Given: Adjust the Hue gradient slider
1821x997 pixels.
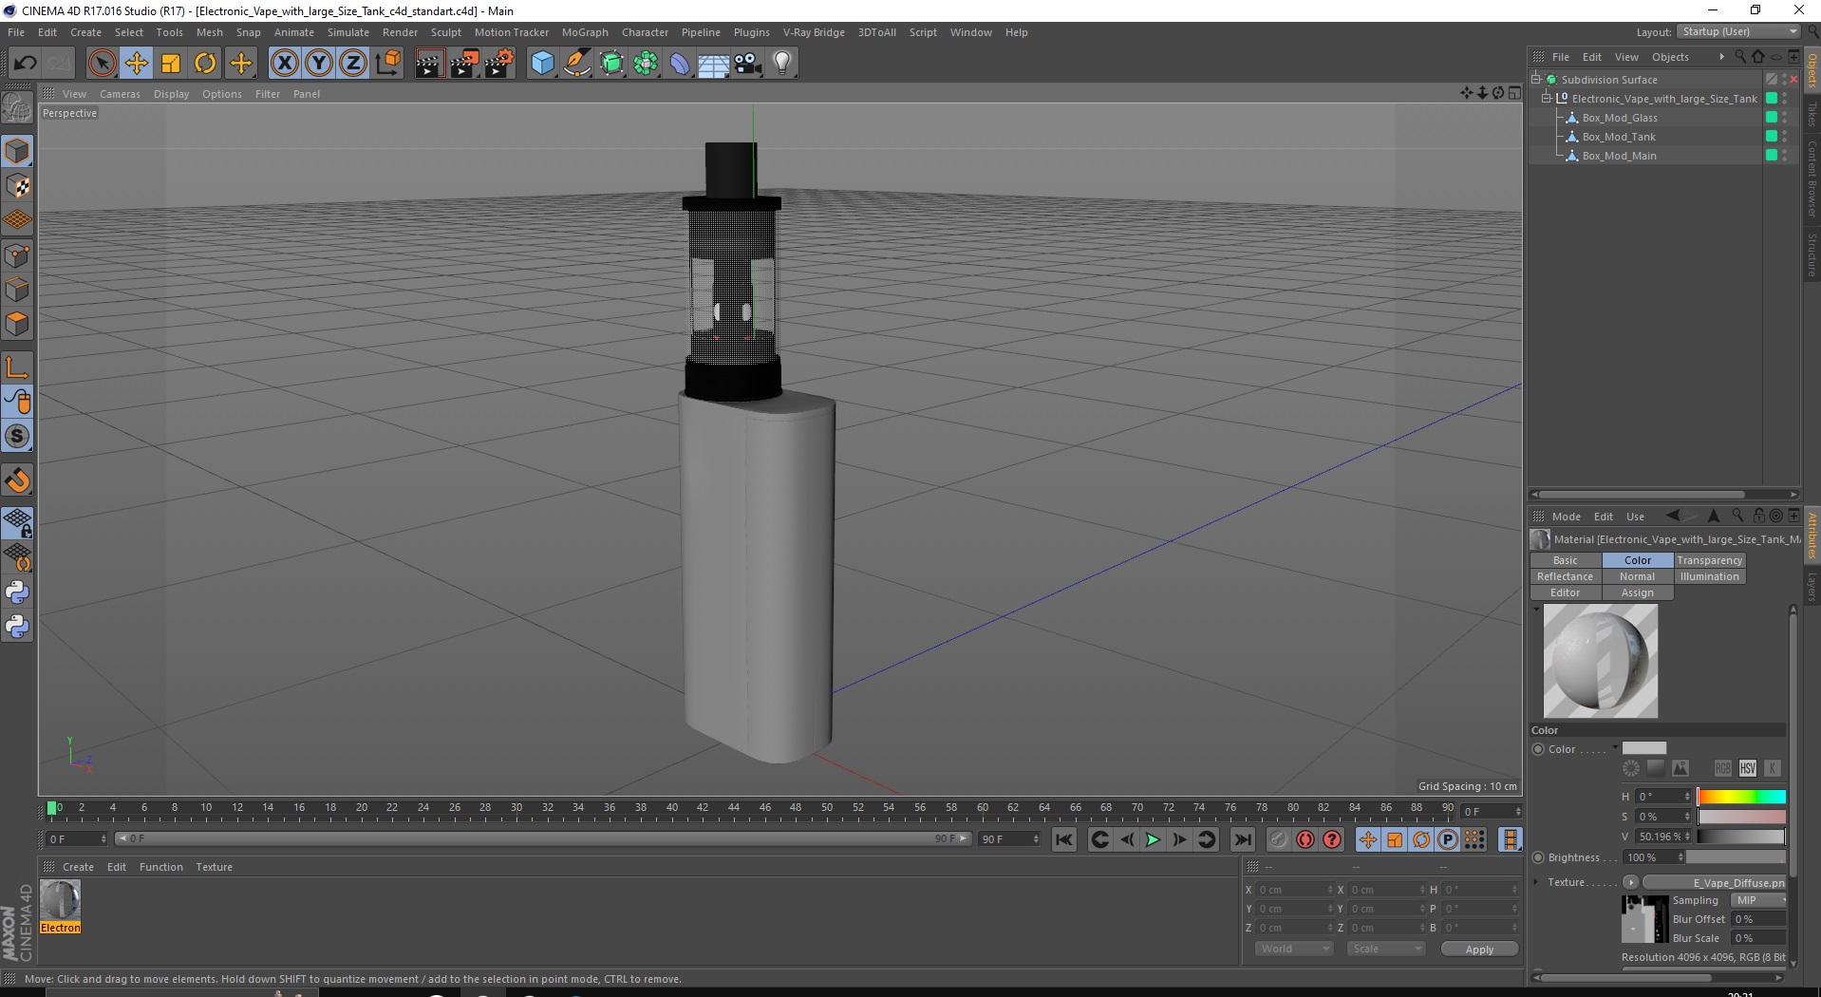Looking at the screenshot, I should click(1741, 797).
